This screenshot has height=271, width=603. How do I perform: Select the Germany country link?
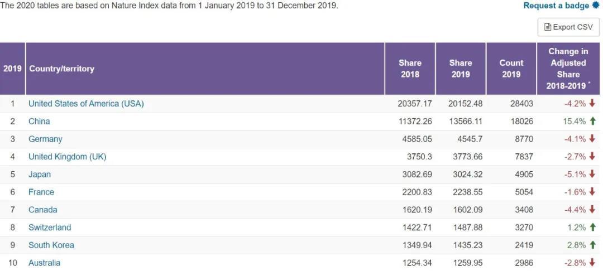click(x=45, y=139)
